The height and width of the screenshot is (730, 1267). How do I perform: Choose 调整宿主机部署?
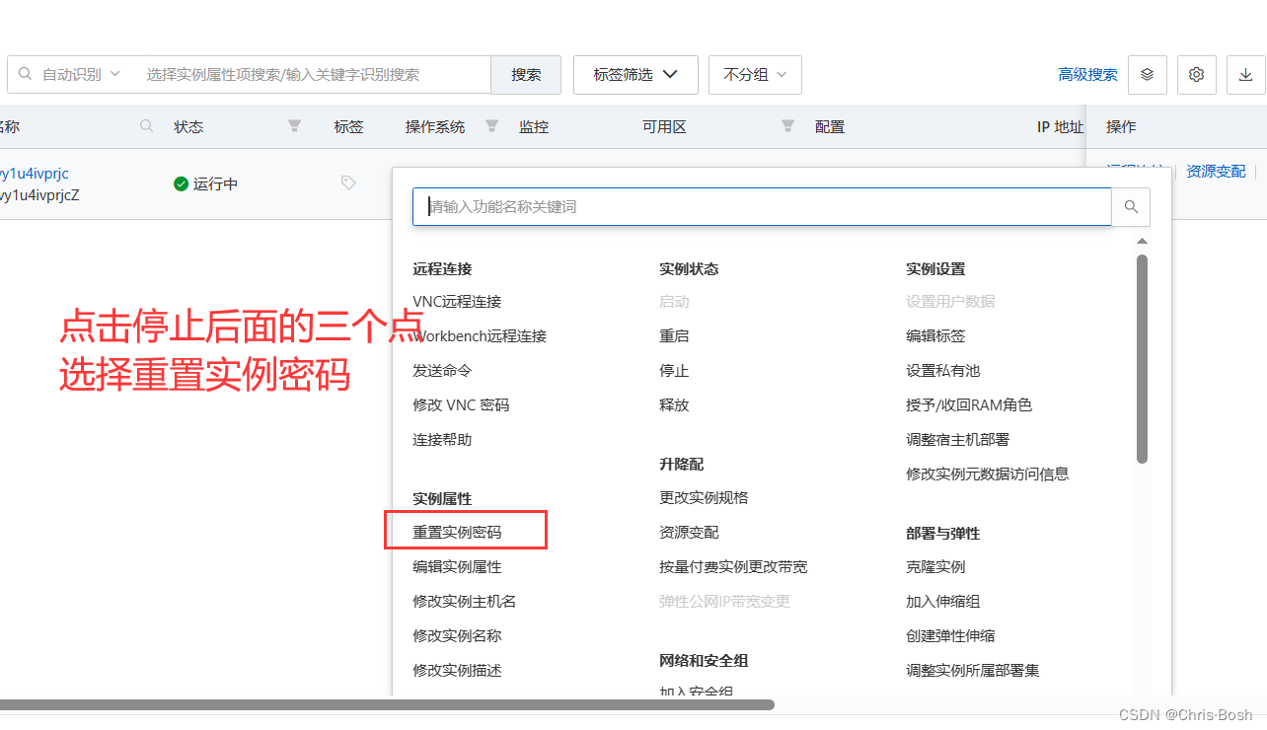(958, 440)
